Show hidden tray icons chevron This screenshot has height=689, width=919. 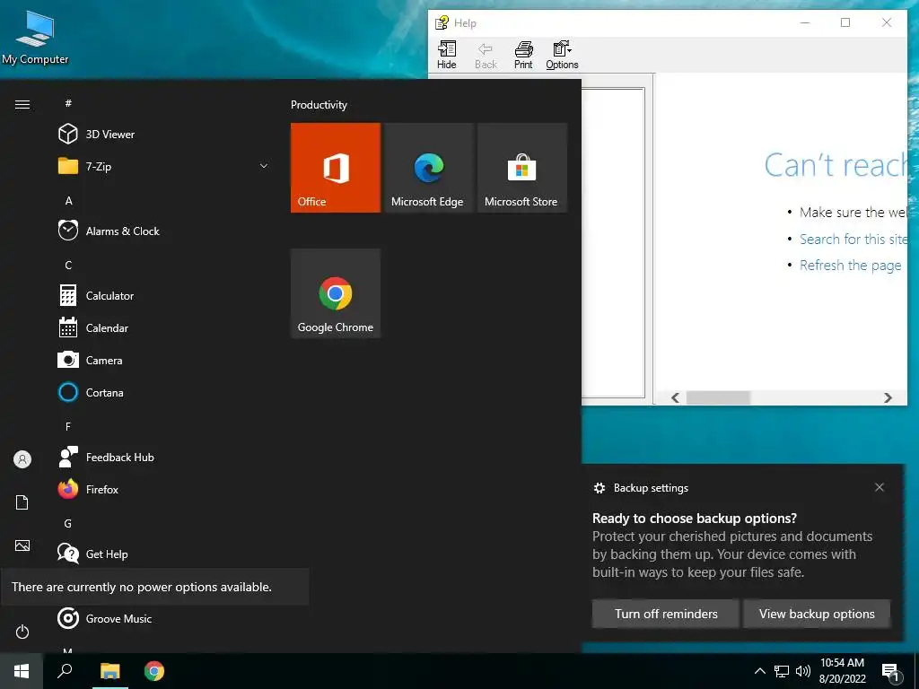click(759, 671)
